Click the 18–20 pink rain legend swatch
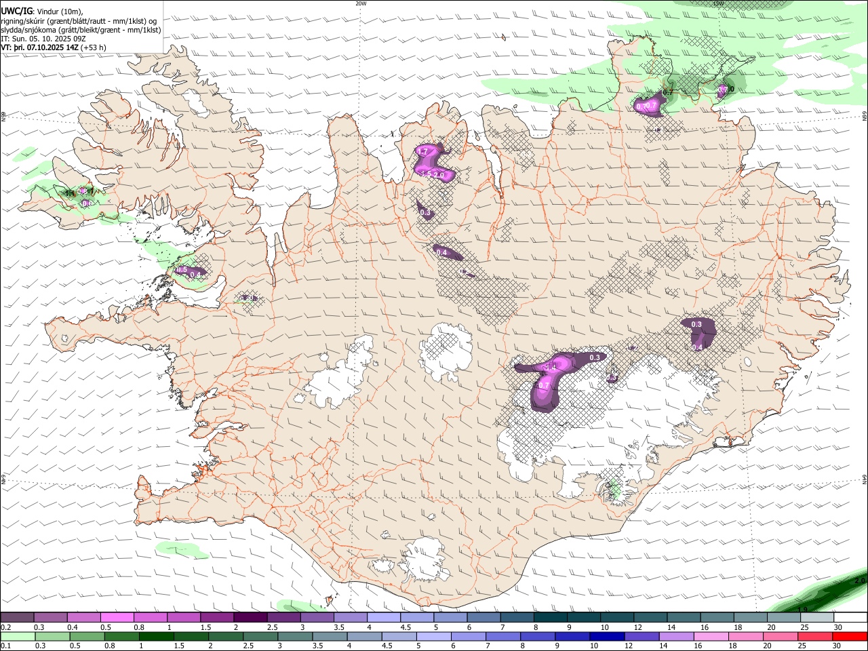 pos(745,637)
